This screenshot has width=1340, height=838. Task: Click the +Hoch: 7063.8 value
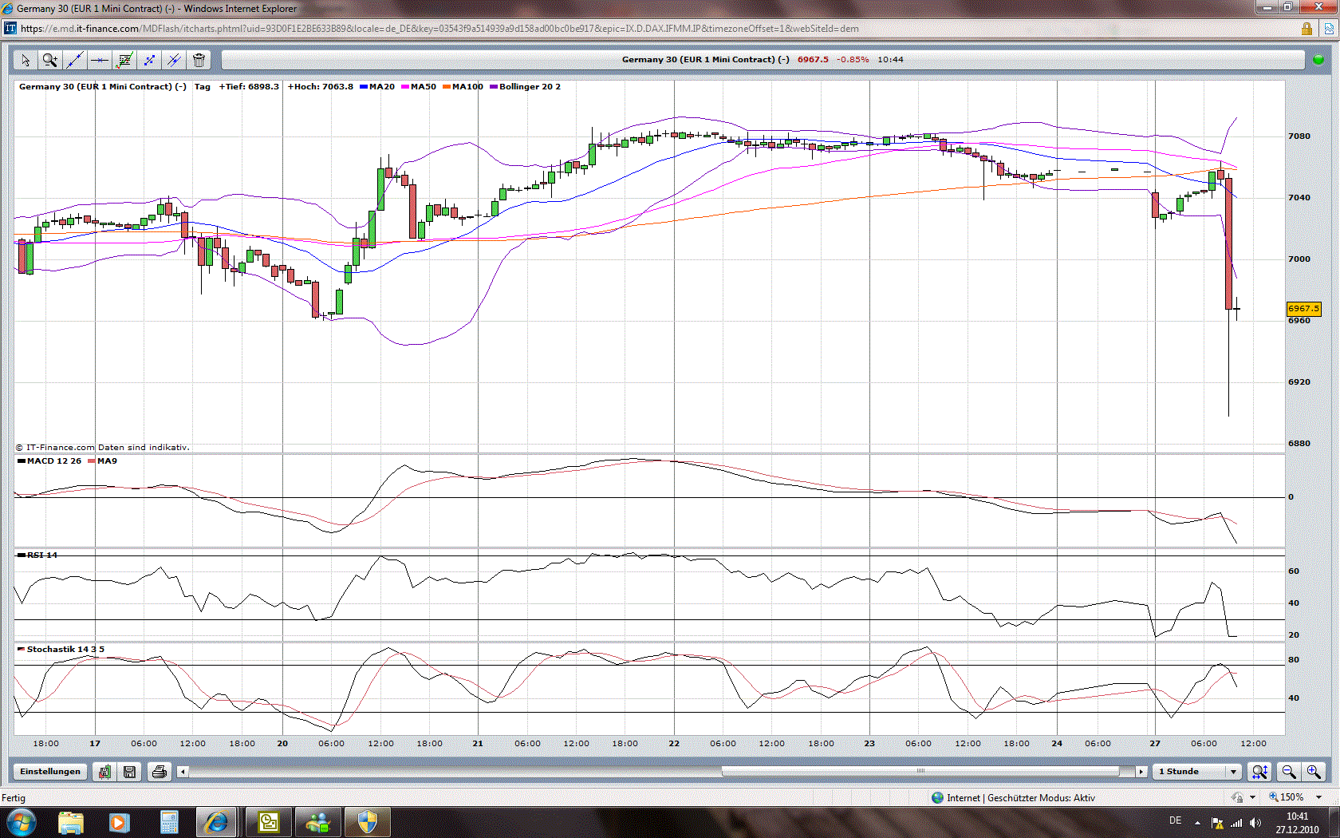pos(320,87)
